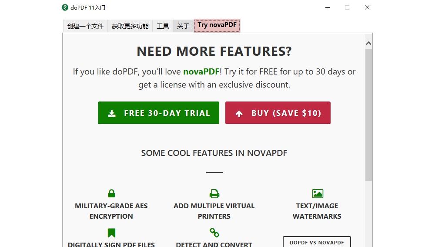This screenshot has height=247, width=435.
Task: Click the printer icon above virtual printers
Action: 214,193
